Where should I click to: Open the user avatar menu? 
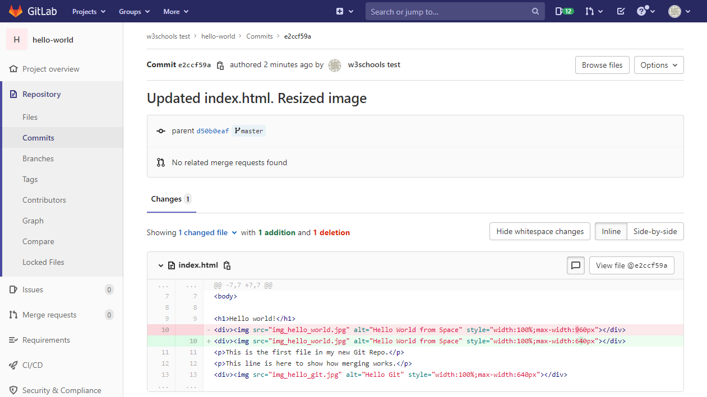tap(679, 11)
